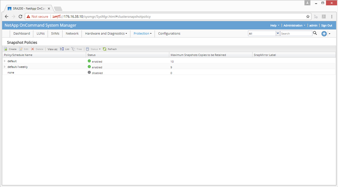
Task: Switch to Tree view icon
Action: tap(73, 49)
